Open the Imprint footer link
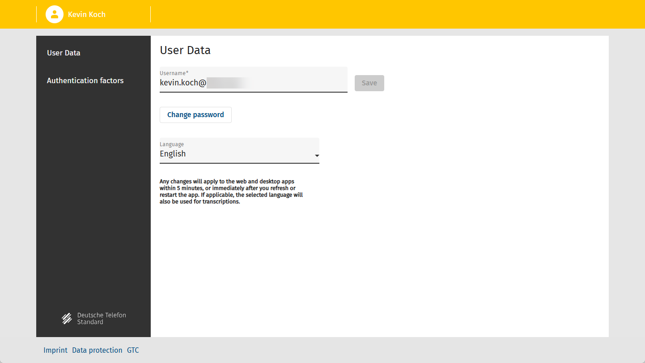 (x=55, y=350)
